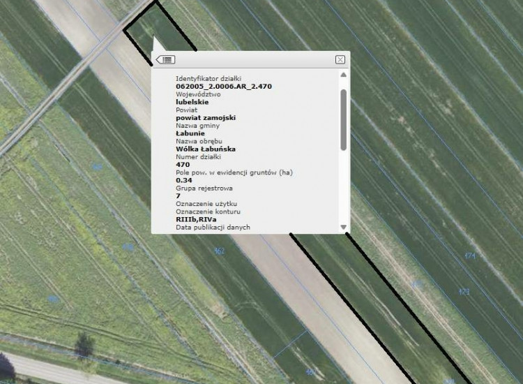Image resolution: width=523 pixels, height=384 pixels.
Task: Close the parcel info popup
Action: (x=340, y=60)
